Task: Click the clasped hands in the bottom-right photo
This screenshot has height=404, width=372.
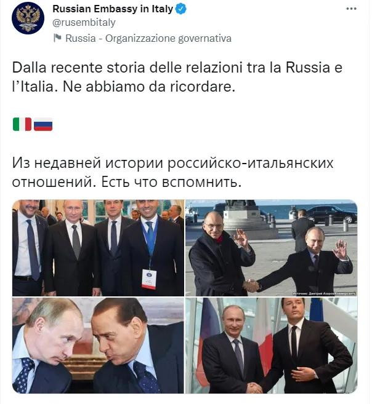Action: coord(254,387)
